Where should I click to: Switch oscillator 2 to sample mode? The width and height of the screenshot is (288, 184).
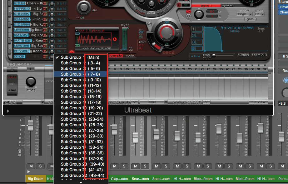pos(116,56)
